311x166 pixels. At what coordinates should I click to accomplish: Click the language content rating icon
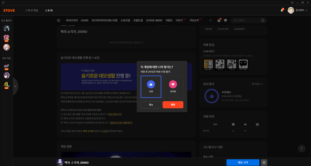coord(243,65)
